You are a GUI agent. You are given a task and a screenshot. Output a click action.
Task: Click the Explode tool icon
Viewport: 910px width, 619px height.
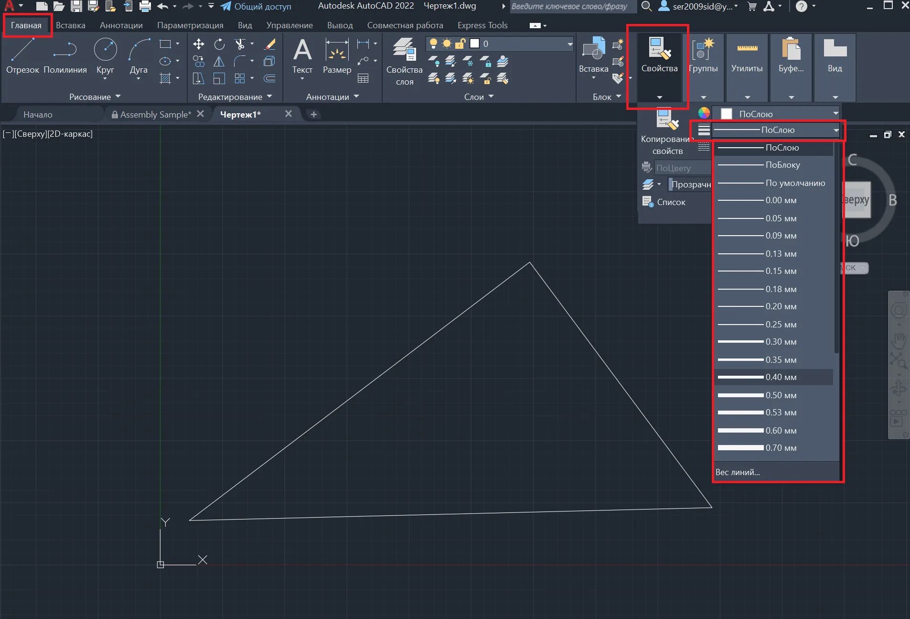[x=270, y=61]
